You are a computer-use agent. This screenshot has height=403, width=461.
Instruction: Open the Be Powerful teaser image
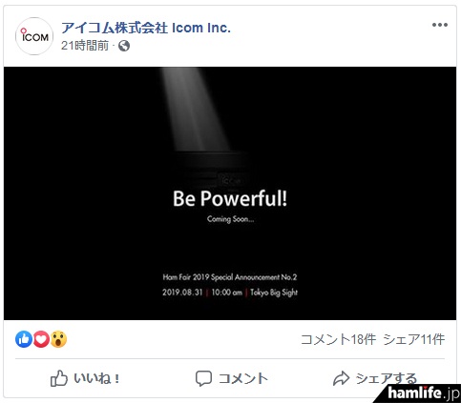[230, 193]
